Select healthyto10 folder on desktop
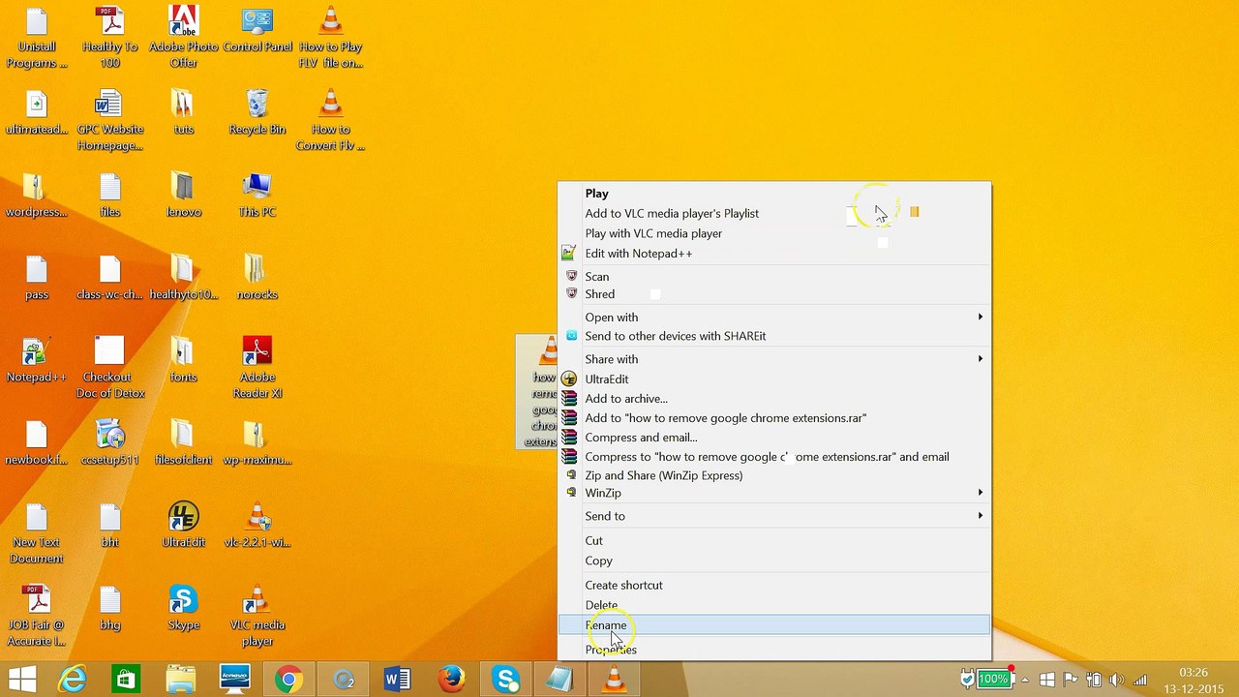 point(183,278)
